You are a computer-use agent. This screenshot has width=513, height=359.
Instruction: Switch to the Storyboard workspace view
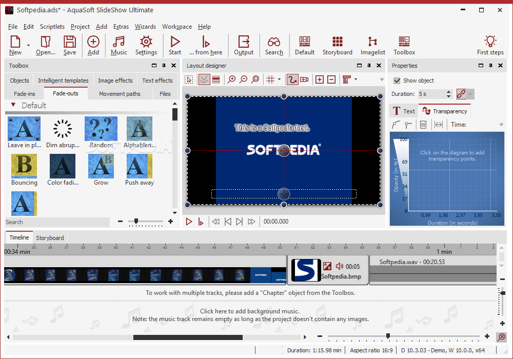point(338,46)
